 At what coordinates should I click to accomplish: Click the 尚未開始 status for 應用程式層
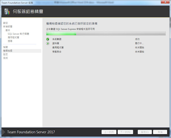(139, 48)
